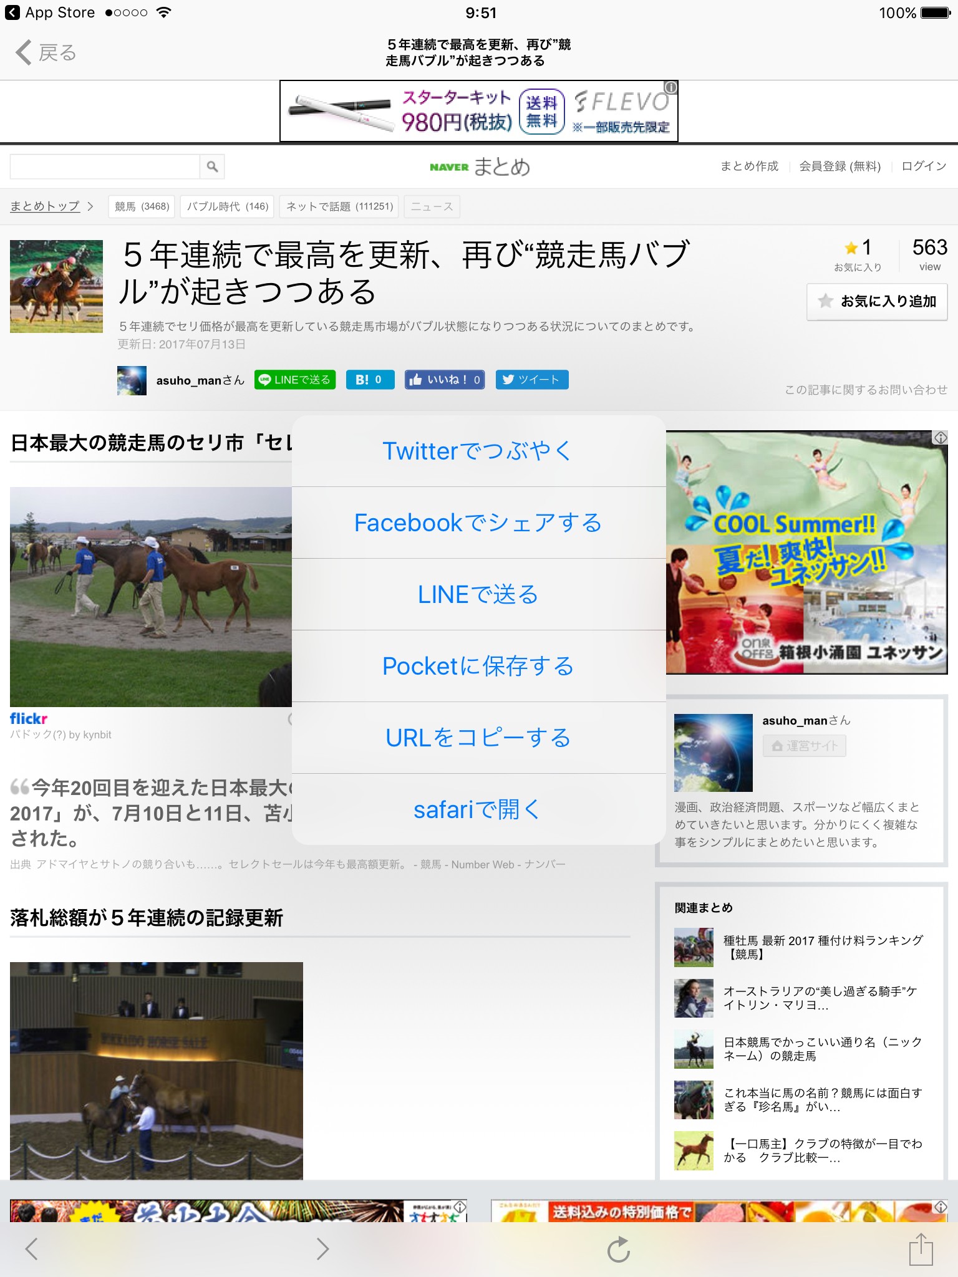The image size is (958, 1277).
Task: Select safariで開く option
Action: (x=478, y=809)
